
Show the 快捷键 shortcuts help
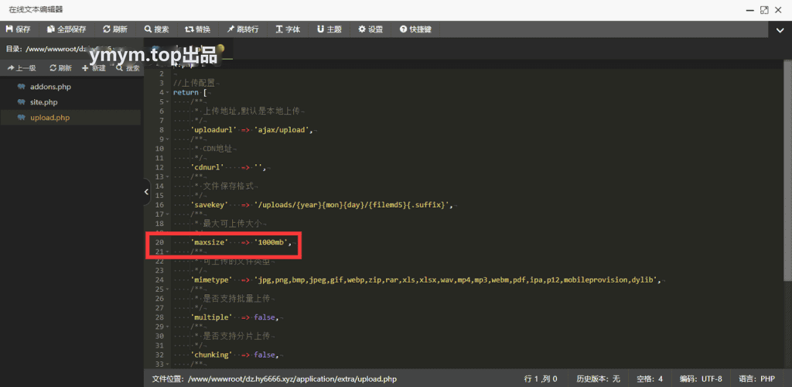click(415, 29)
